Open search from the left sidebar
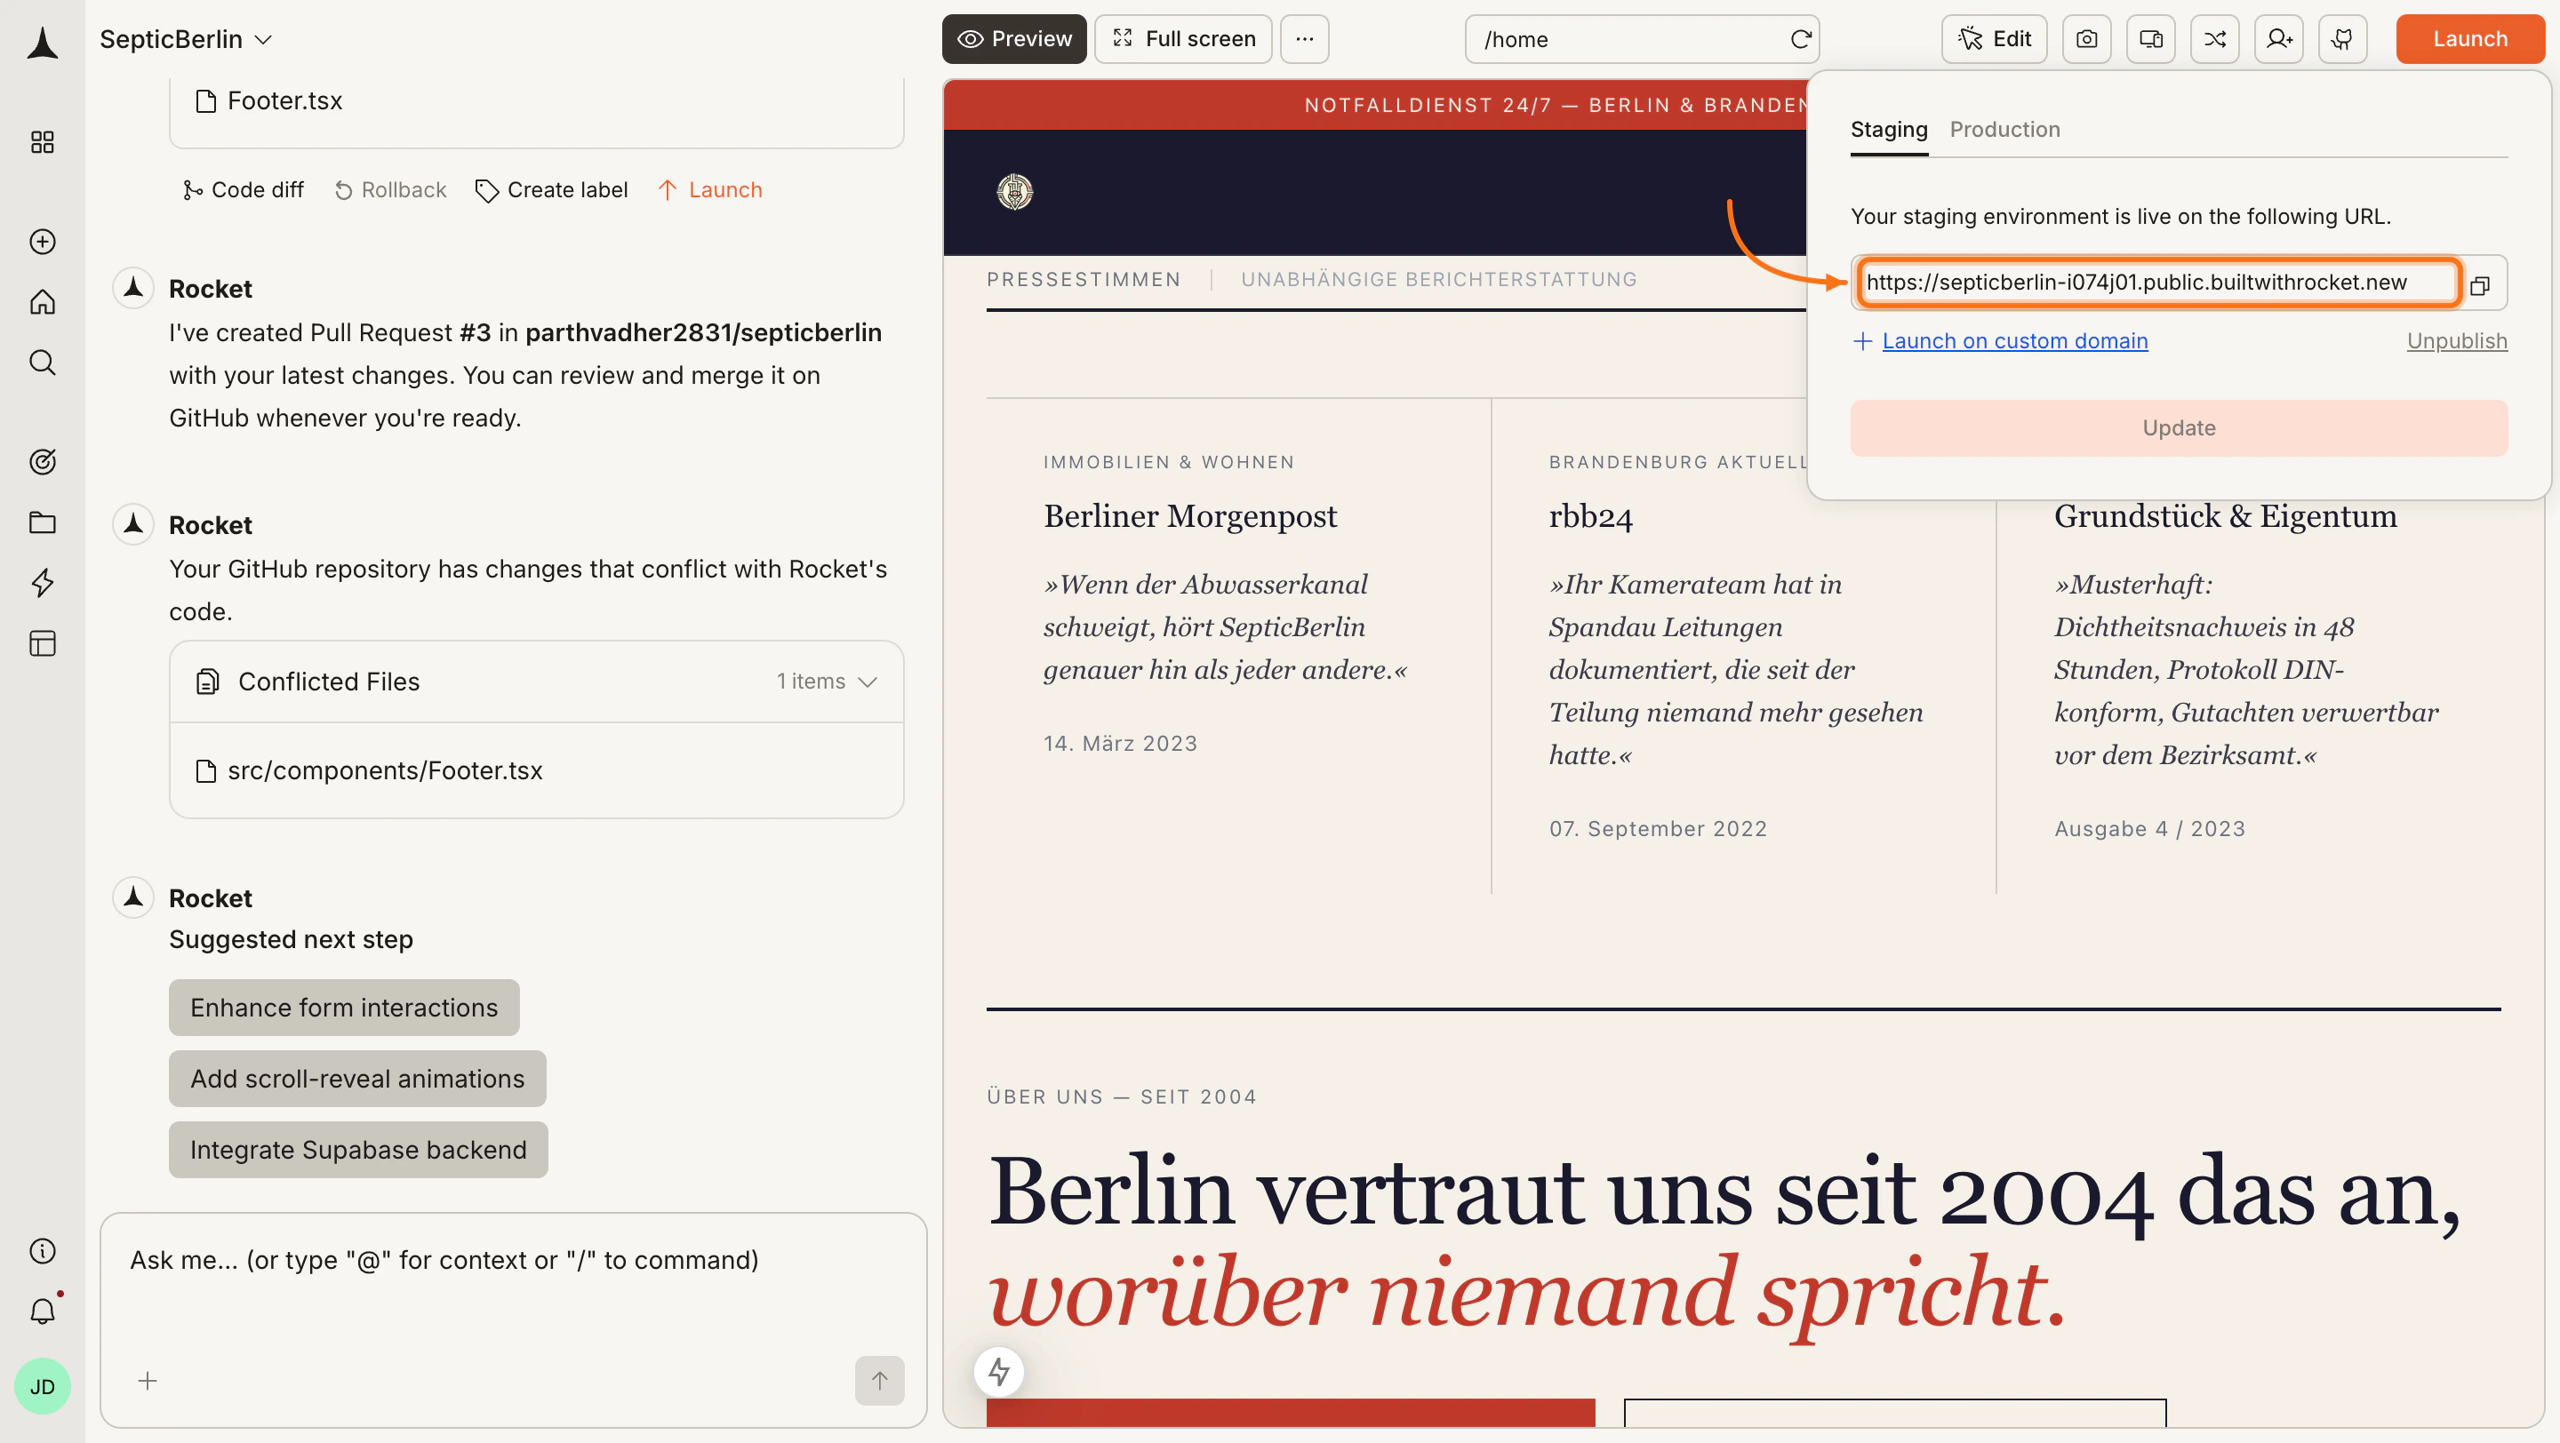Image resolution: width=2560 pixels, height=1443 pixels. pyautogui.click(x=43, y=362)
